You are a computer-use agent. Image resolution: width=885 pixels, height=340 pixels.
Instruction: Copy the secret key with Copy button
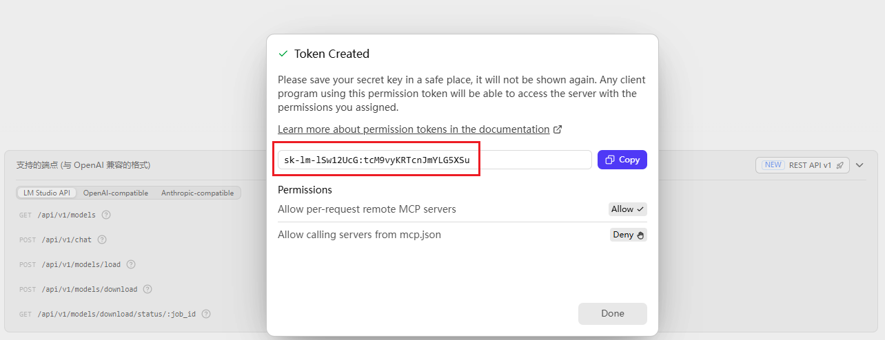click(x=622, y=160)
